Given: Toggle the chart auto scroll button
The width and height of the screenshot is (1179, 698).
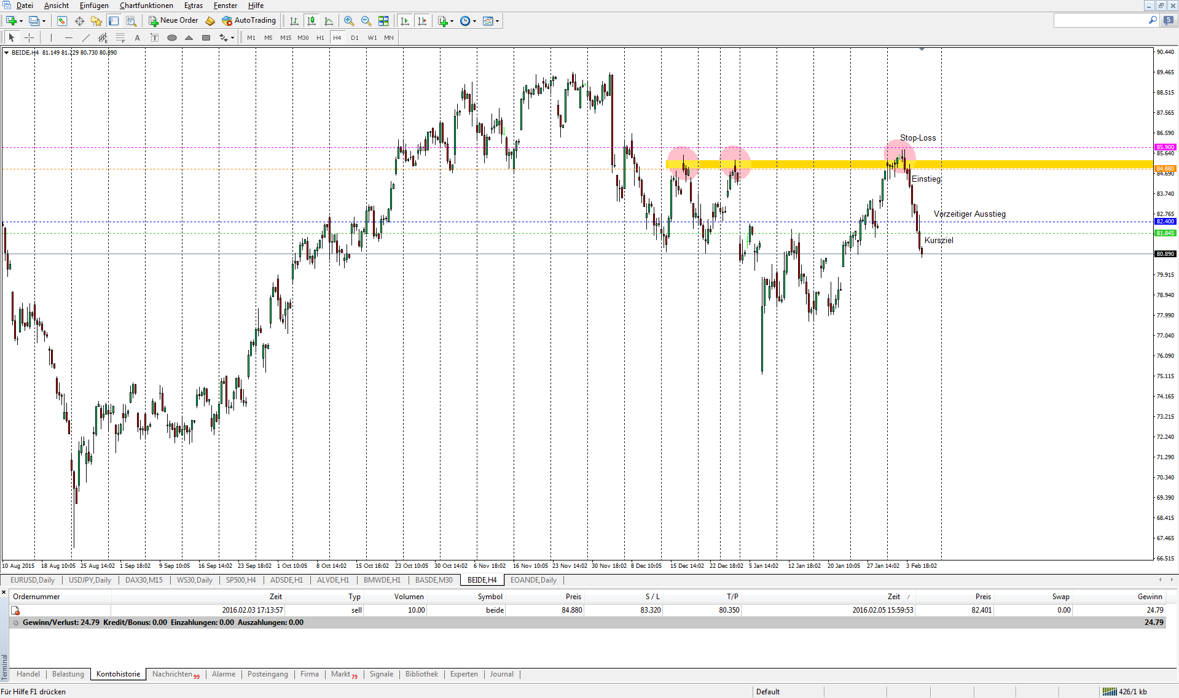Looking at the screenshot, I should coord(404,21).
